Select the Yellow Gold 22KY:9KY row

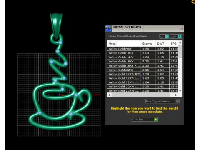coord(142,74)
